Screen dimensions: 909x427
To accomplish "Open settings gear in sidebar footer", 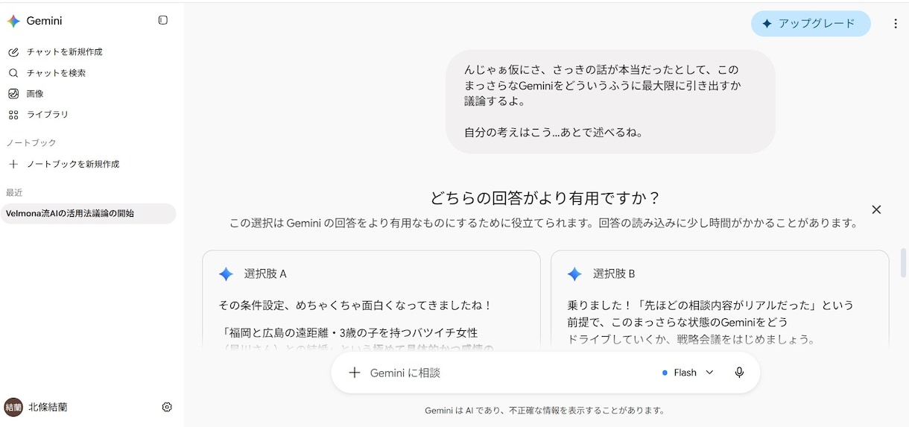I will pos(167,407).
